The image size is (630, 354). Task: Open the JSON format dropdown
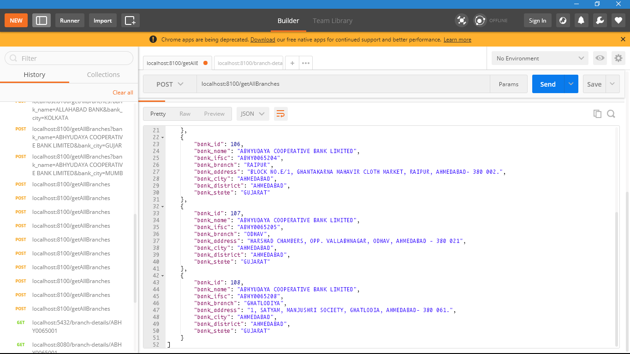[x=253, y=114]
